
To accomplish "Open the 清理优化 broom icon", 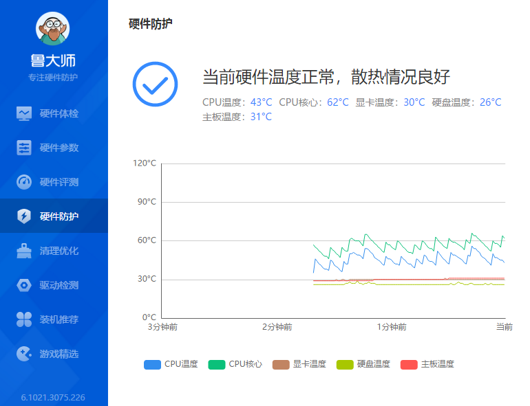I will (24, 251).
